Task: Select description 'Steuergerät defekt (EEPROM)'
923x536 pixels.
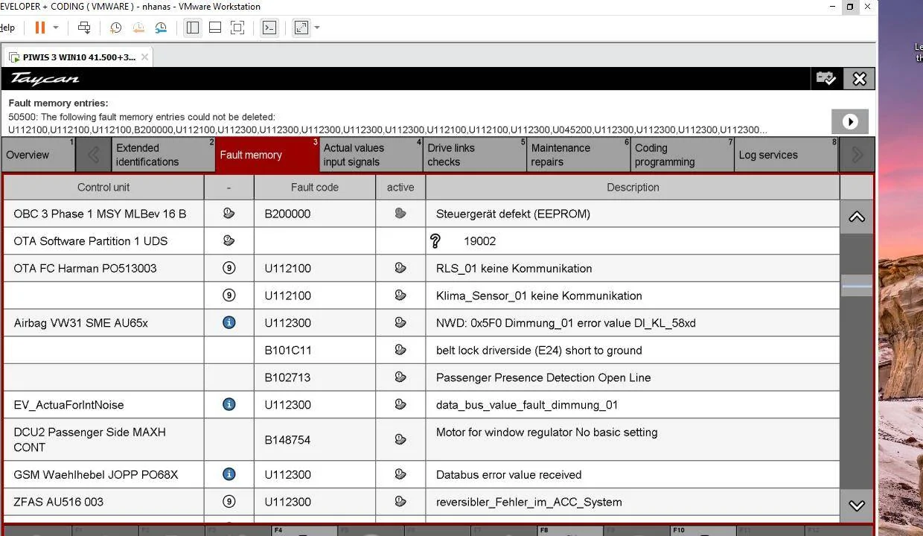Action: click(513, 214)
